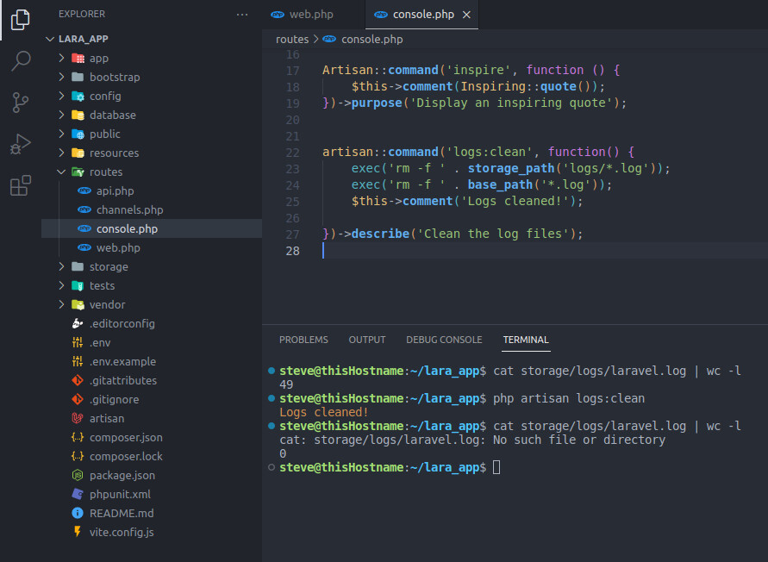The width and height of the screenshot is (768, 562).
Task: Open the Run and Debug icon
Action: point(20,143)
